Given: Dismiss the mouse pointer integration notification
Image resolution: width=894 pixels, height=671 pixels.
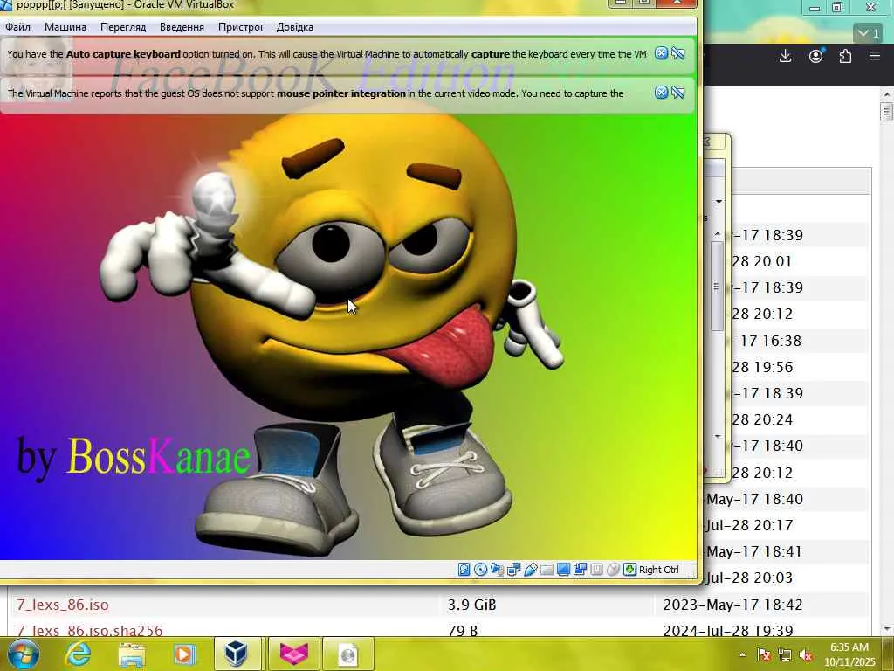Looking at the screenshot, I should 661,93.
